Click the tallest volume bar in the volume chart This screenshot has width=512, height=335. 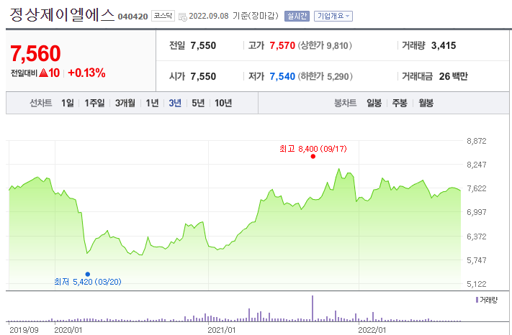(313, 308)
